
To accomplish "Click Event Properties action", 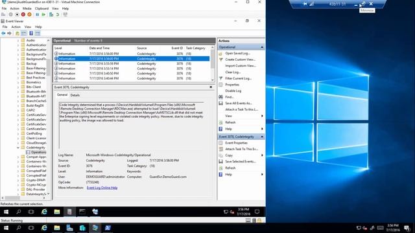I will (x=236, y=143).
